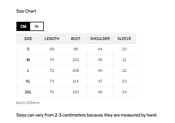Click the LENGTH column header

click(52, 39)
